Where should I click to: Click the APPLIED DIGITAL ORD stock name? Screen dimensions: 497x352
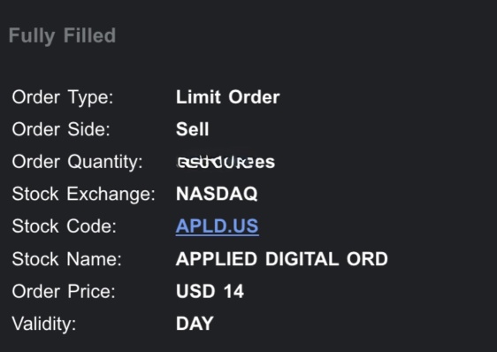tap(282, 259)
